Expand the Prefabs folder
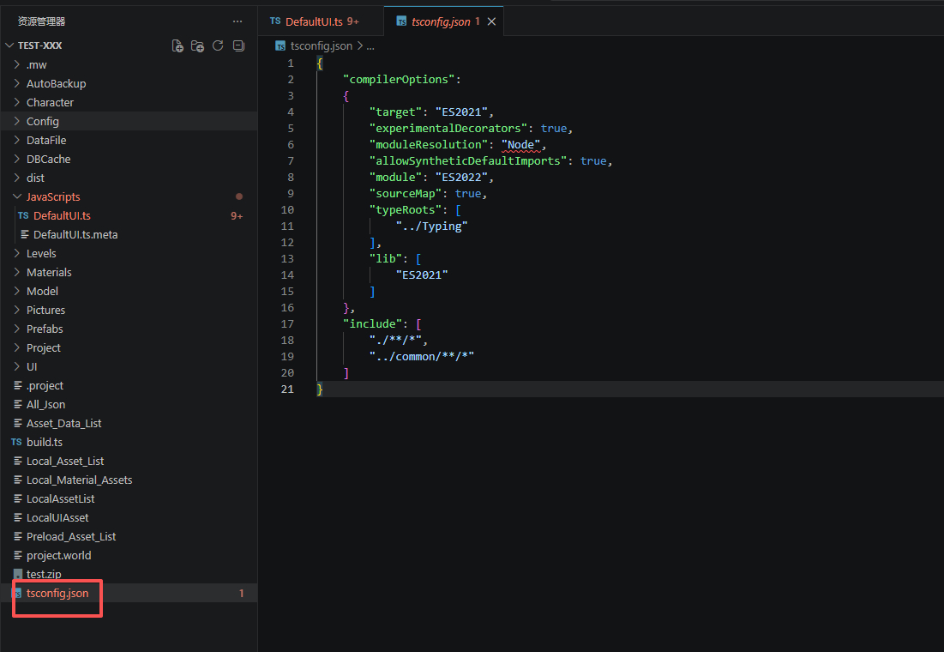Screen dimensions: 944x652 (45, 329)
